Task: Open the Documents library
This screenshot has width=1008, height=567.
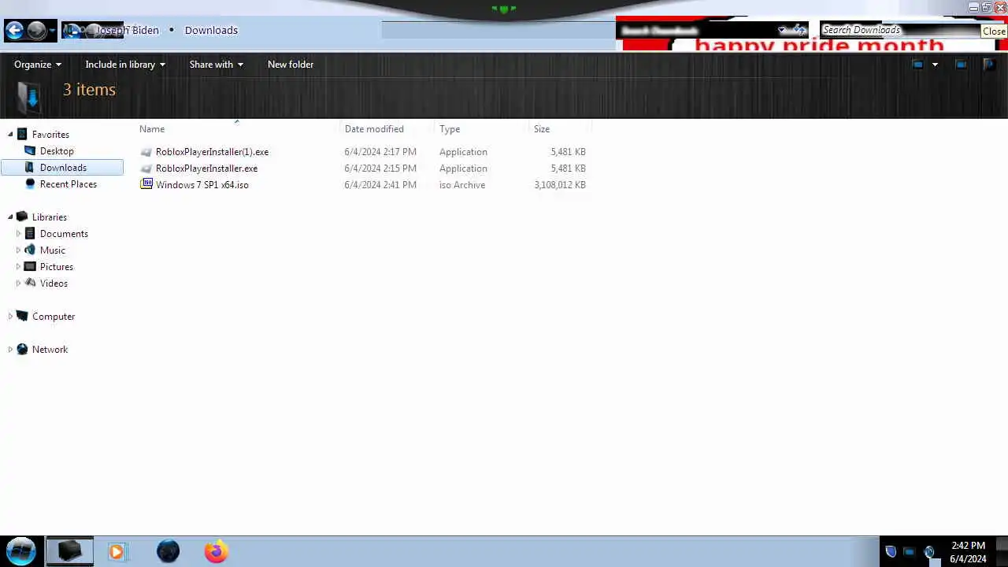Action: click(64, 234)
